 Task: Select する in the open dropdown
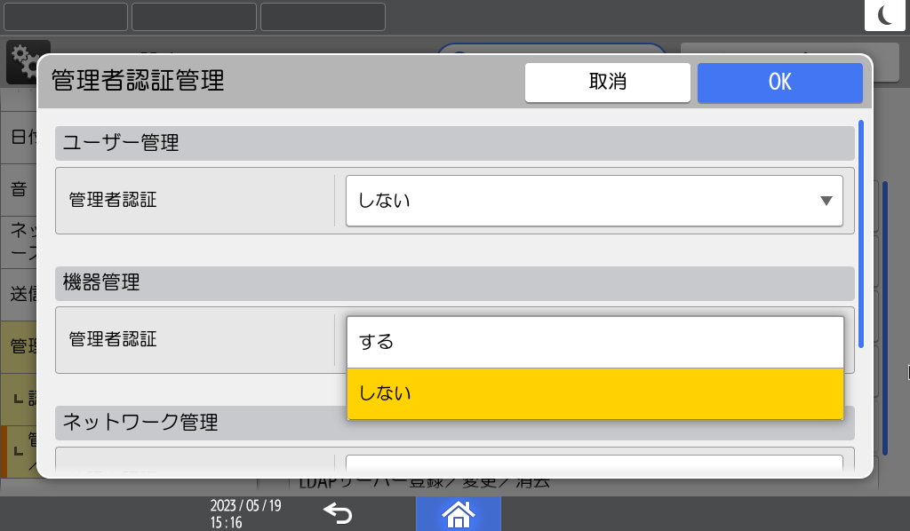tap(594, 340)
